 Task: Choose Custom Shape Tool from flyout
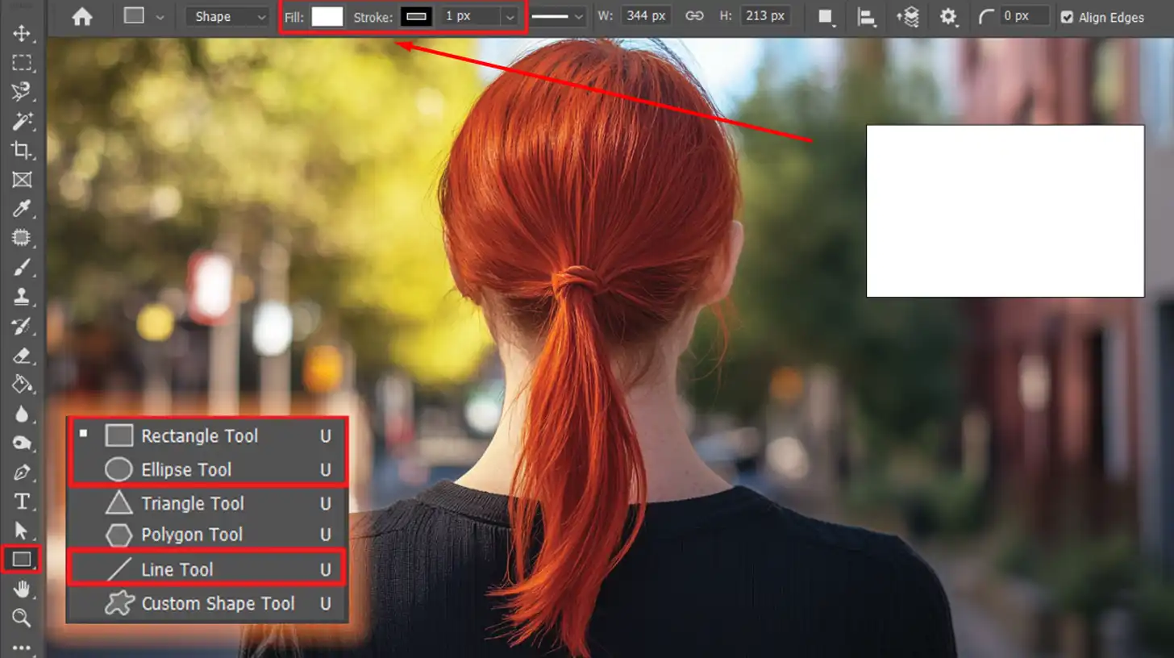(208, 603)
